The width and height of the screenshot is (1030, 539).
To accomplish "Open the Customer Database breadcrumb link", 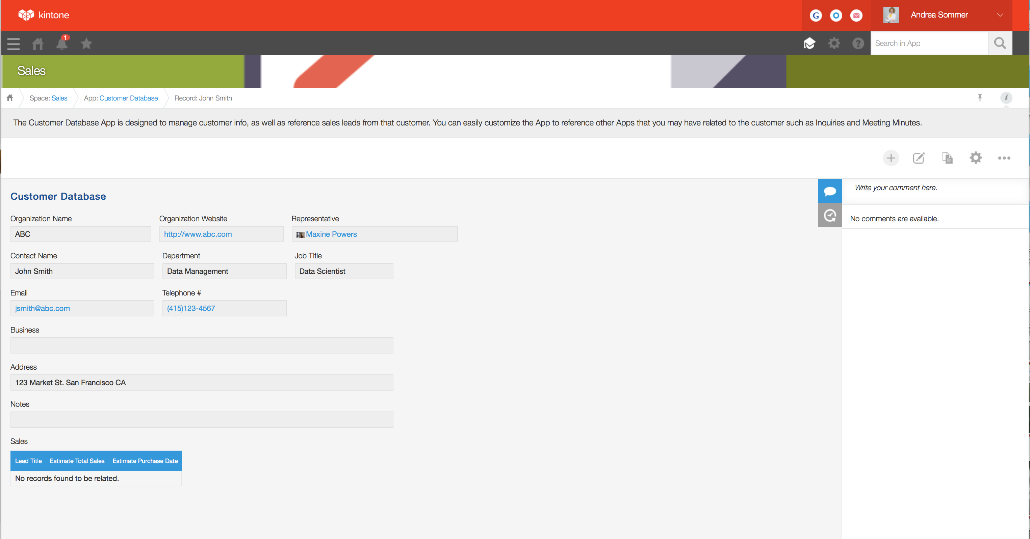I will pyautogui.click(x=128, y=98).
